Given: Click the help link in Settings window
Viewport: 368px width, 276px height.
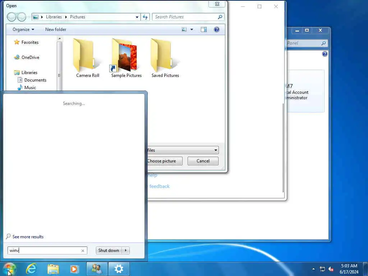Looking at the screenshot, I should click(x=152, y=175).
